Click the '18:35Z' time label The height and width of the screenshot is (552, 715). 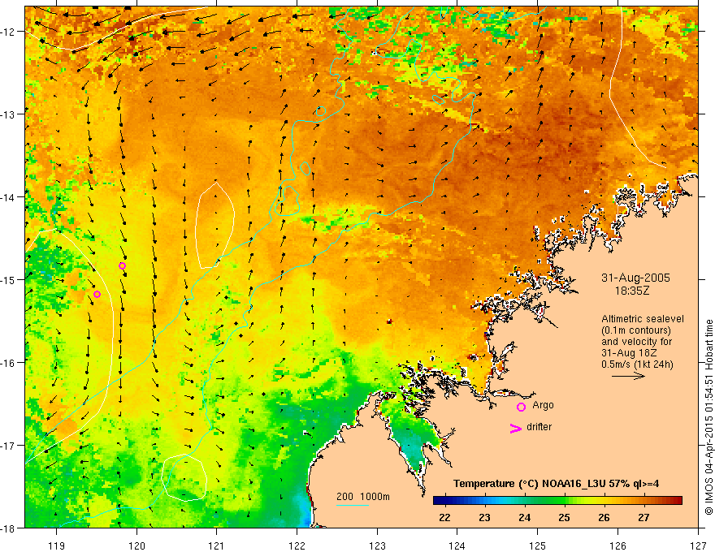pos(632,291)
